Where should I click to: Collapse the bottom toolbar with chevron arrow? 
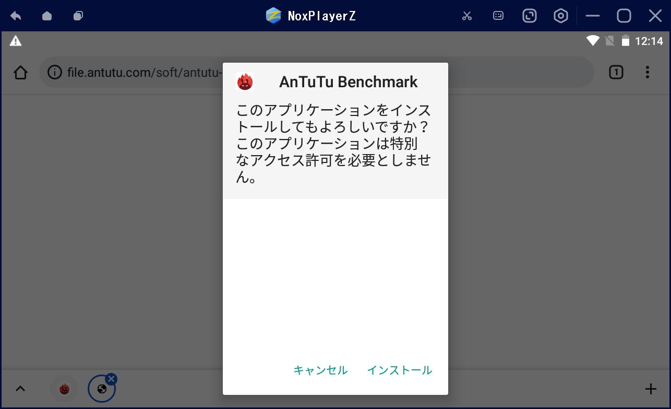pos(20,388)
